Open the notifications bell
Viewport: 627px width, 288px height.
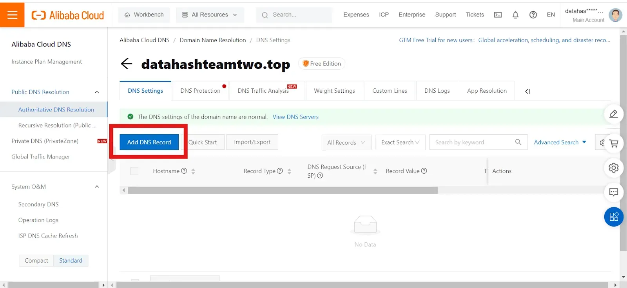(515, 15)
